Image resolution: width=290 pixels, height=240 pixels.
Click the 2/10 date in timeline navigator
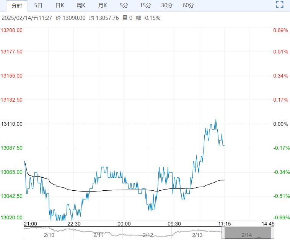coord(48,235)
